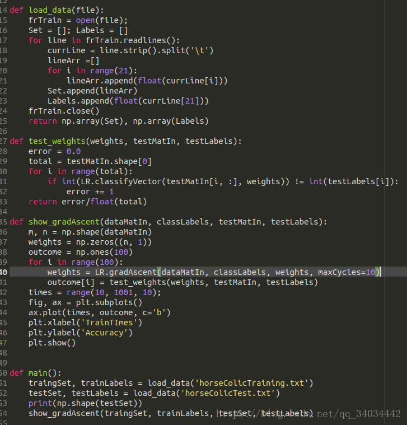
Task: Click traingSet argument in show_gradAscent call on last line
Action: [x=126, y=413]
